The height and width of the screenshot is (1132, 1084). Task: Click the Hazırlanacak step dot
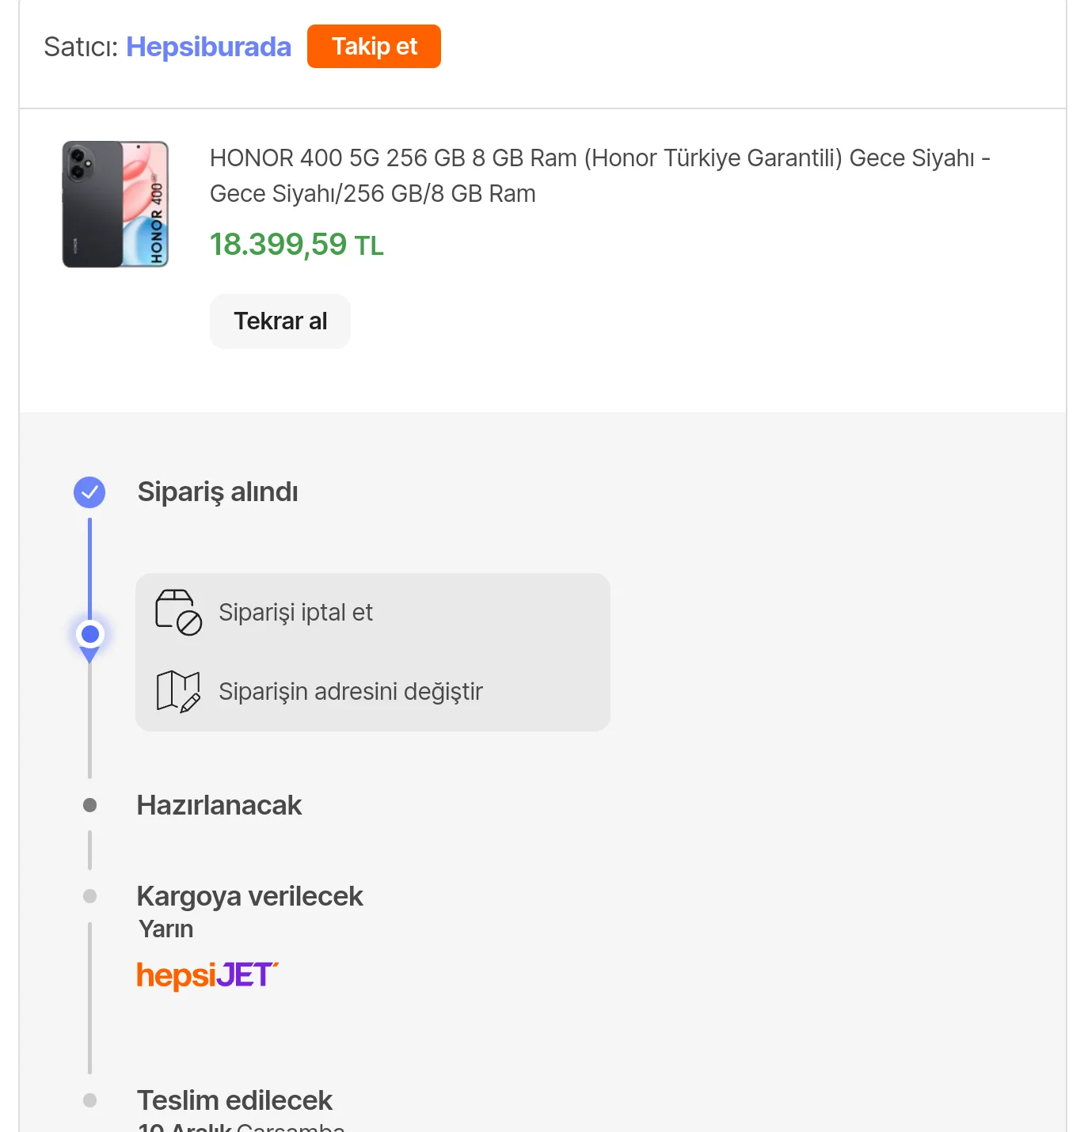(90, 805)
